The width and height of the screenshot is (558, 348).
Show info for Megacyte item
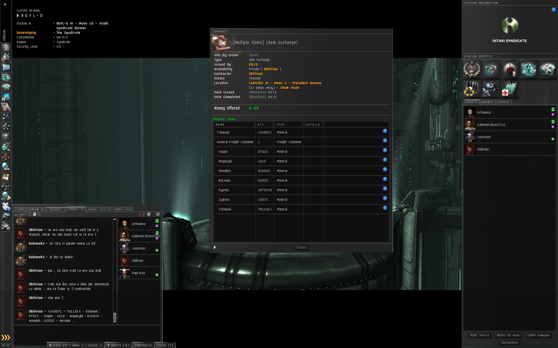tap(385, 160)
